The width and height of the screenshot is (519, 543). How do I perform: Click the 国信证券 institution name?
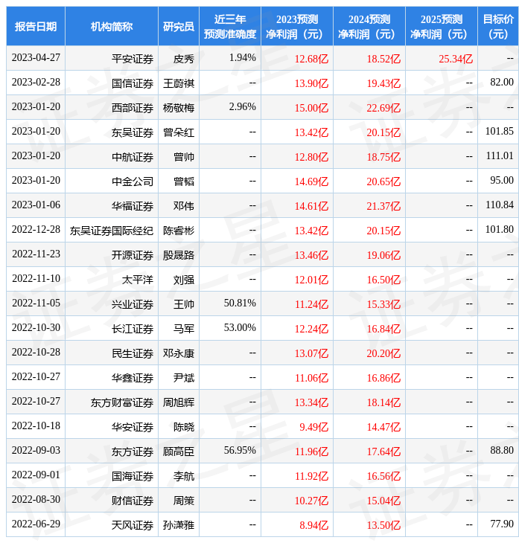point(133,83)
